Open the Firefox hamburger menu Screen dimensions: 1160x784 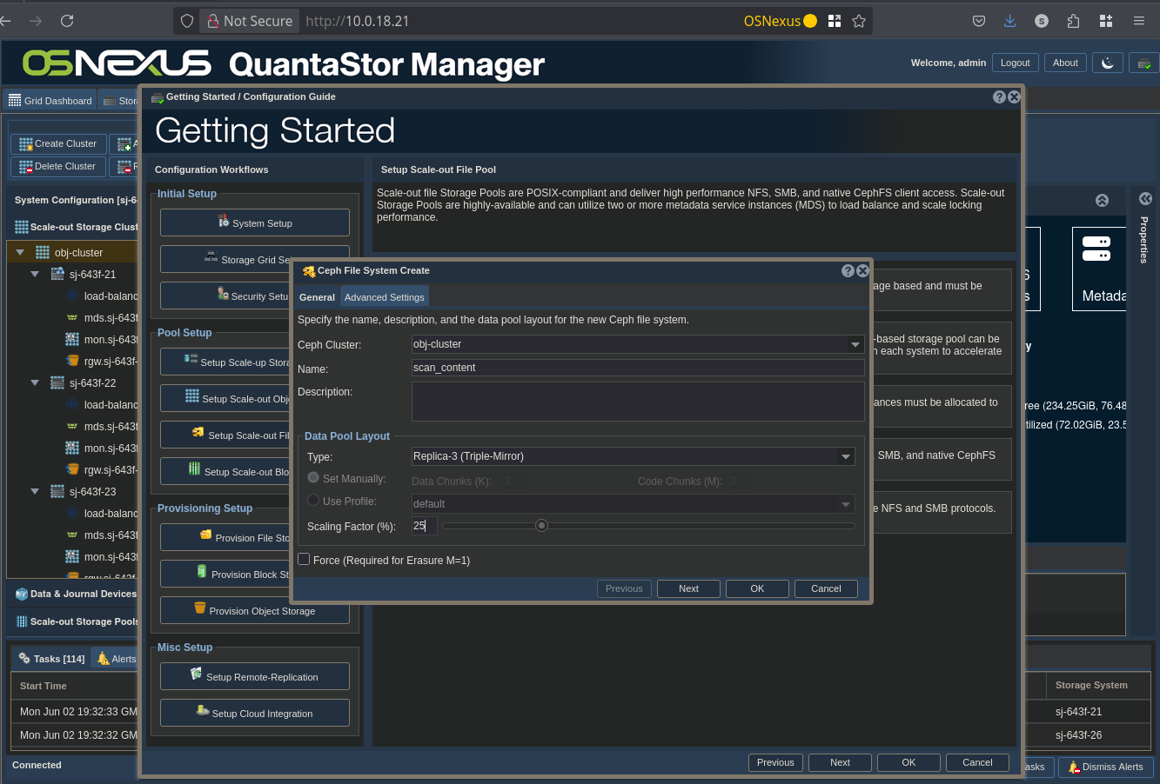point(1138,21)
